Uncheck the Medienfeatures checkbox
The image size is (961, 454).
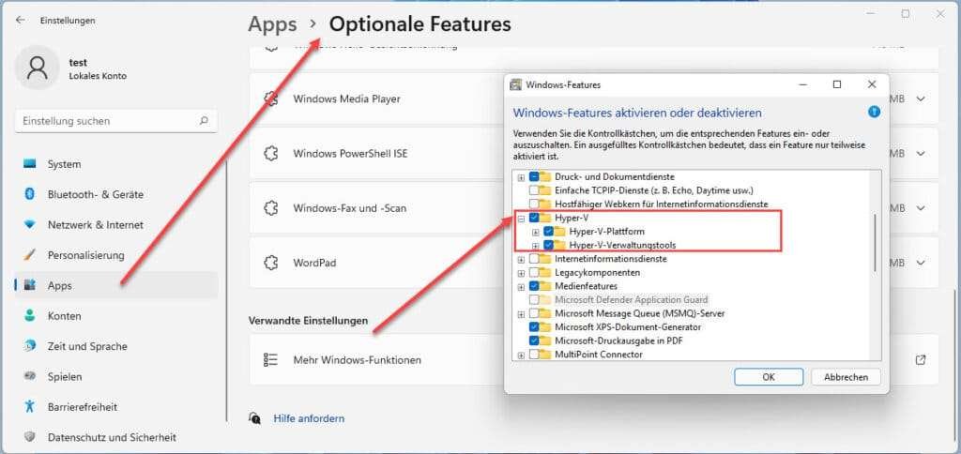(534, 286)
